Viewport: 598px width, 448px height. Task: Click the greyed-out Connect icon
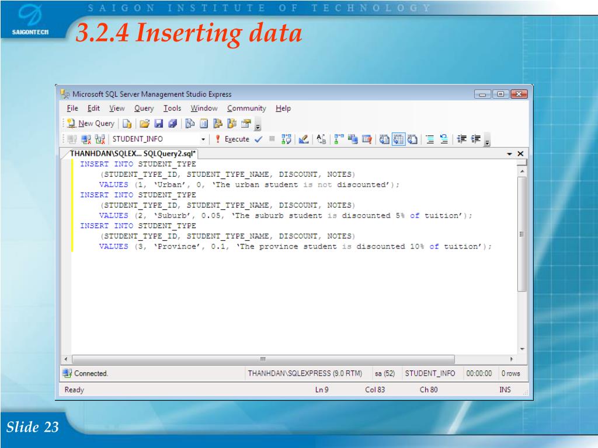[x=72, y=139]
